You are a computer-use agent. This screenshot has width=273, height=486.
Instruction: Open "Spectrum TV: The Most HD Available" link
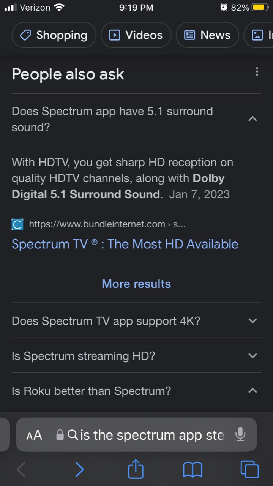tap(125, 244)
